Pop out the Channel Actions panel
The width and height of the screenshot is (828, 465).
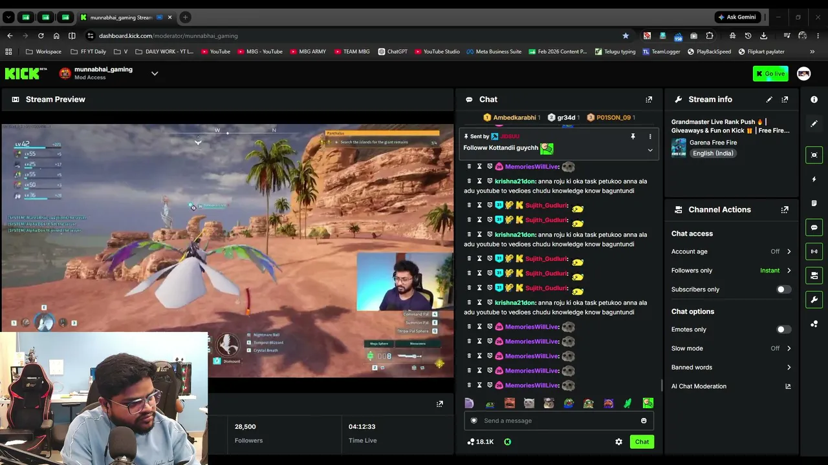point(785,210)
